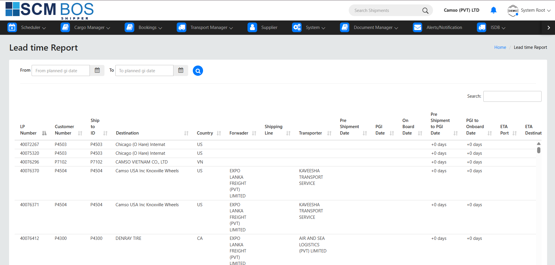Click the Bookings icon in navbar
The image size is (555, 265).
click(129, 27)
